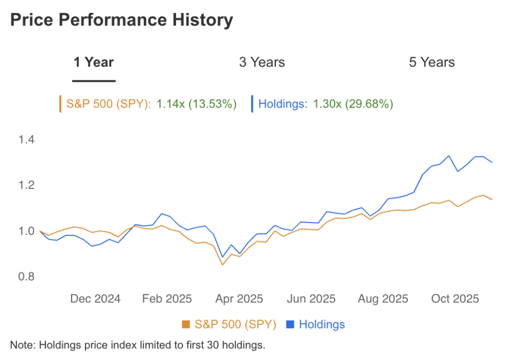Select the 1 Year time range
The height and width of the screenshot is (356, 524).
94,62
